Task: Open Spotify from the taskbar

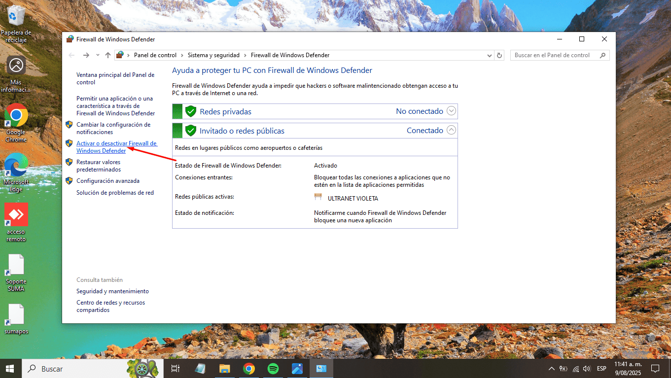Action: (273, 368)
